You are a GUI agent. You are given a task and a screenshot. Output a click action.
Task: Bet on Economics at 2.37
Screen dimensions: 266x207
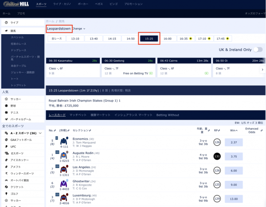pyautogui.click(x=234, y=142)
